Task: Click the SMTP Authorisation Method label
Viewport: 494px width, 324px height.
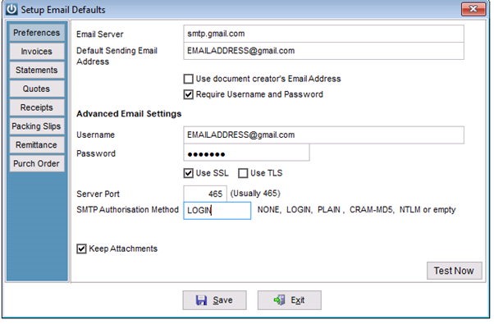Action: tap(127, 210)
